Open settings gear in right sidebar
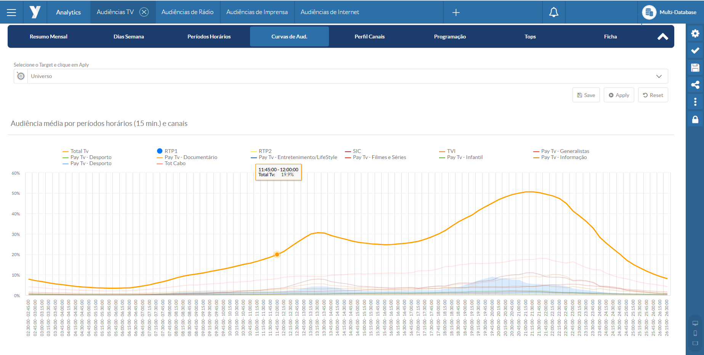This screenshot has width=704, height=355. tap(695, 33)
